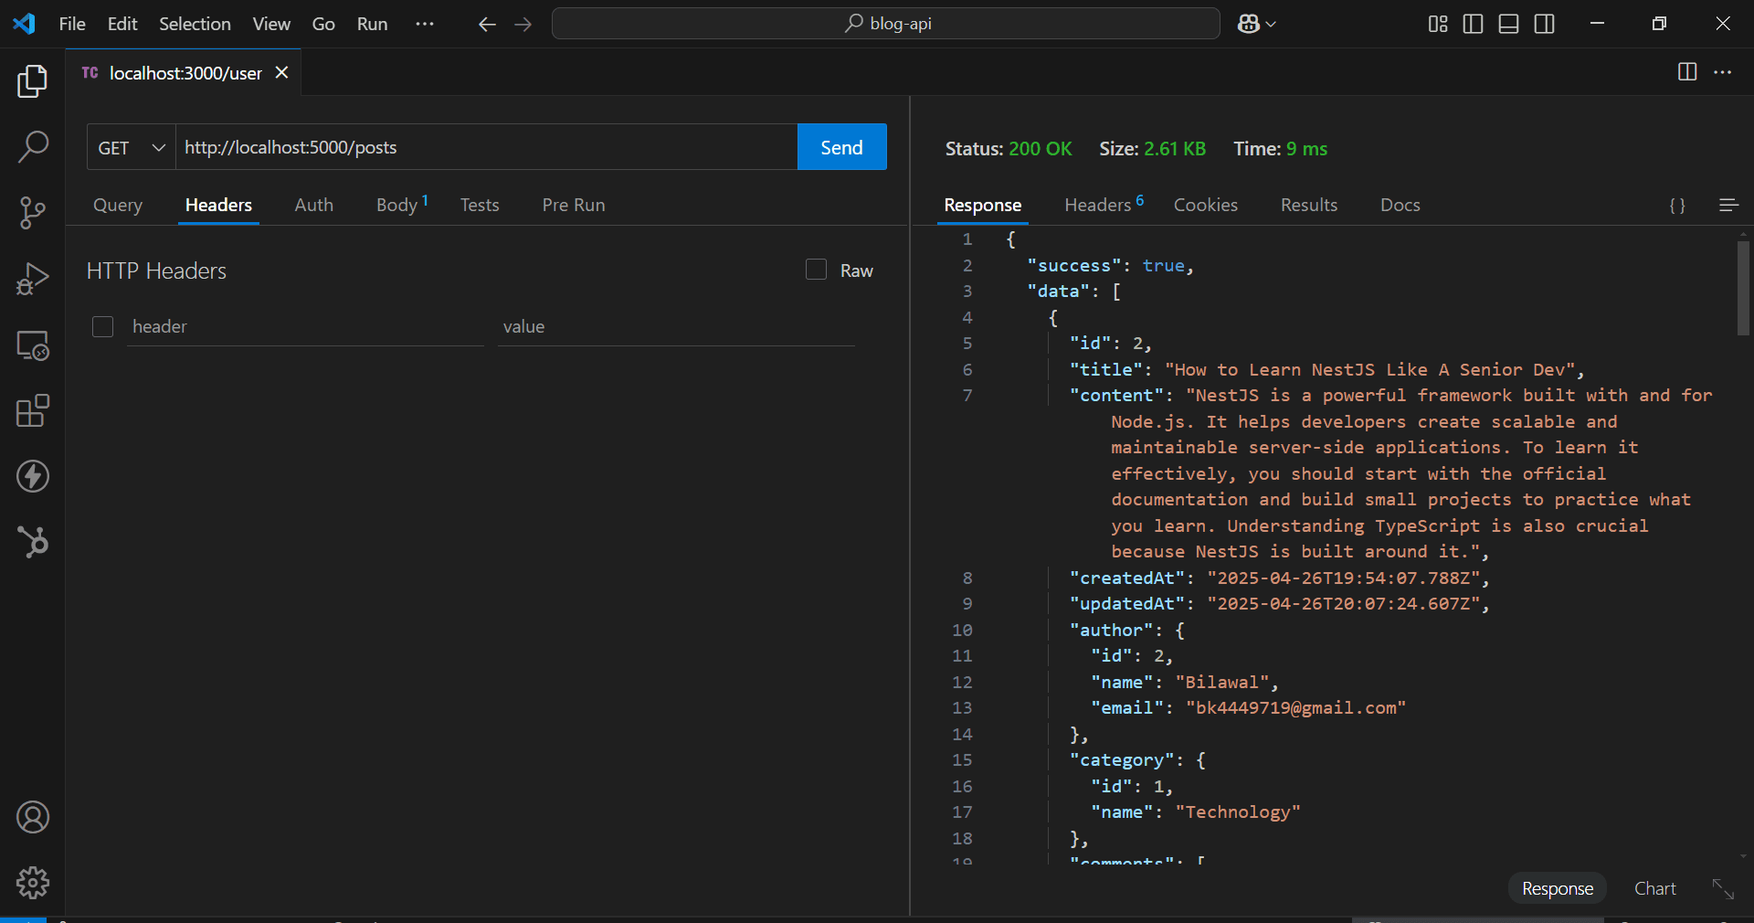Screen dimensions: 1754x923
Task: Open editor more actions ellipsis
Action: (x=1723, y=72)
